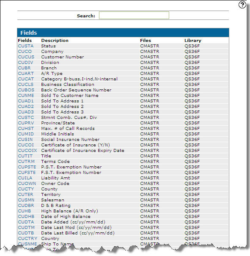
Task: Choose the CUSIN Social Insurance field
Action: 25,140
